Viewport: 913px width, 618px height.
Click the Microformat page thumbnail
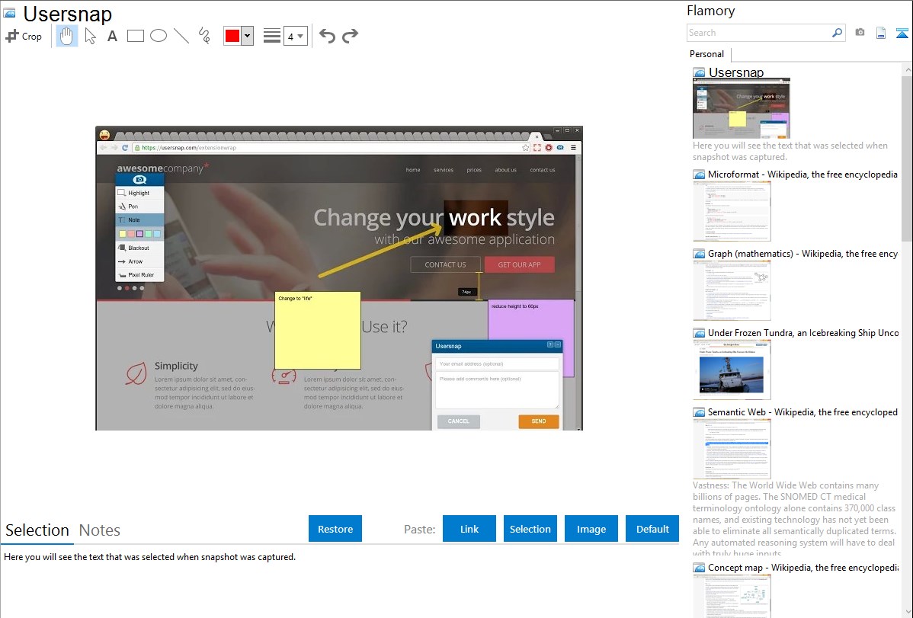click(x=732, y=211)
